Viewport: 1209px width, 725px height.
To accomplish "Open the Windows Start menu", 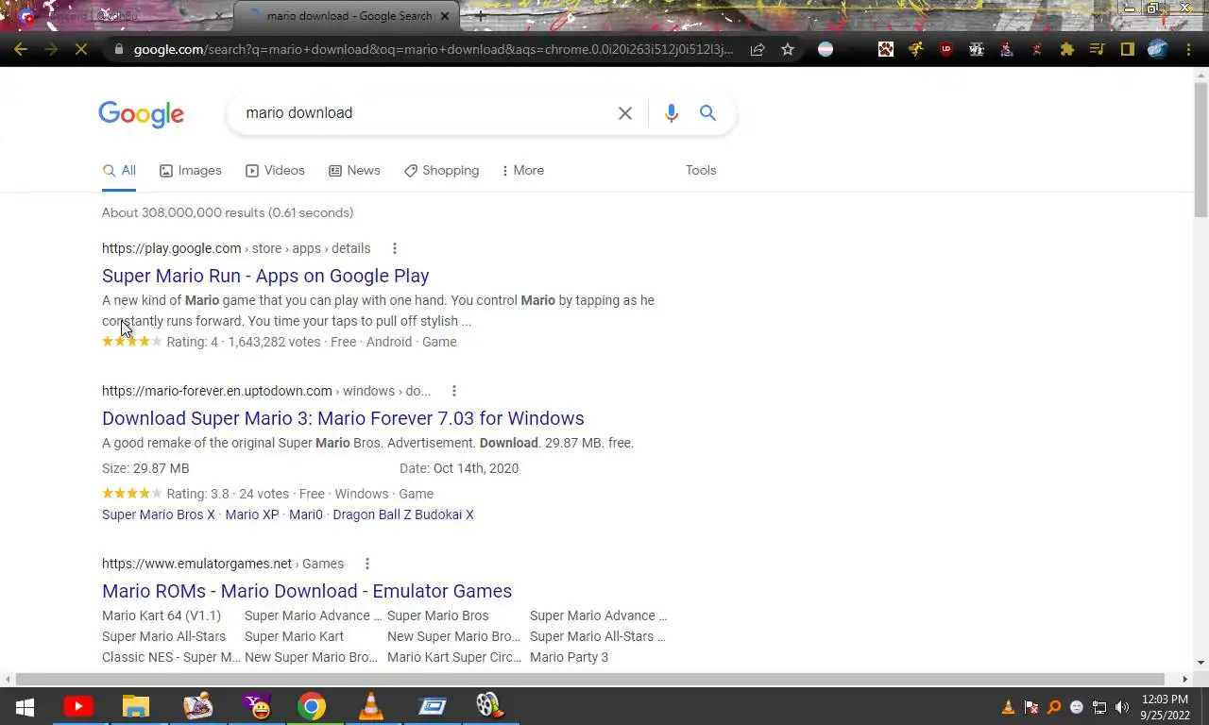I will point(25,706).
